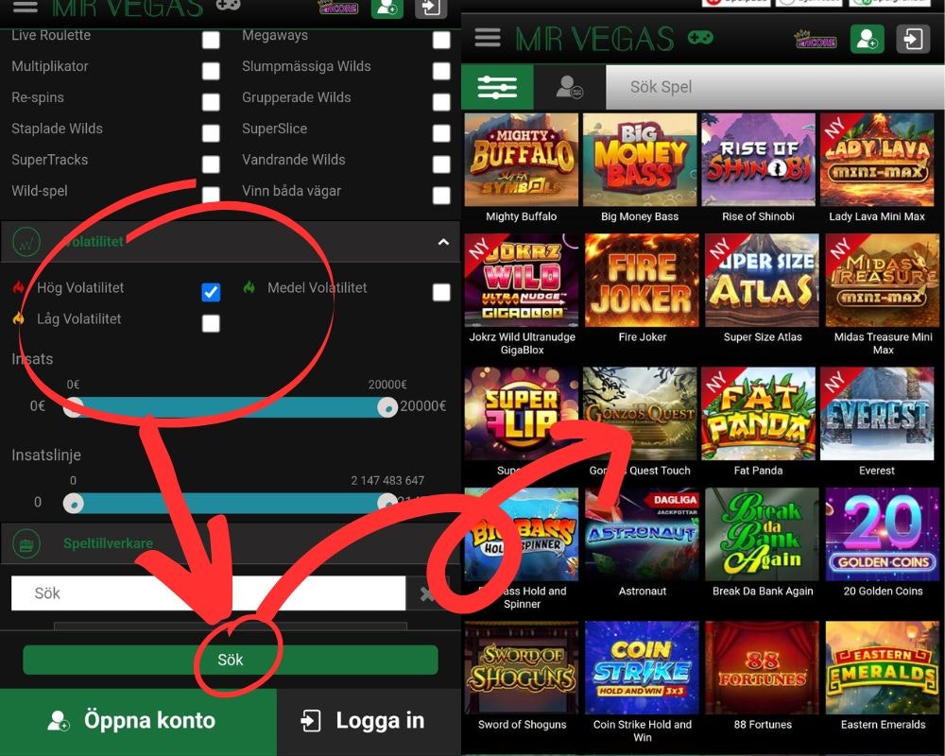Uncheck the Hög Volatilitet checkbox
The image size is (945, 756).
[x=211, y=292]
